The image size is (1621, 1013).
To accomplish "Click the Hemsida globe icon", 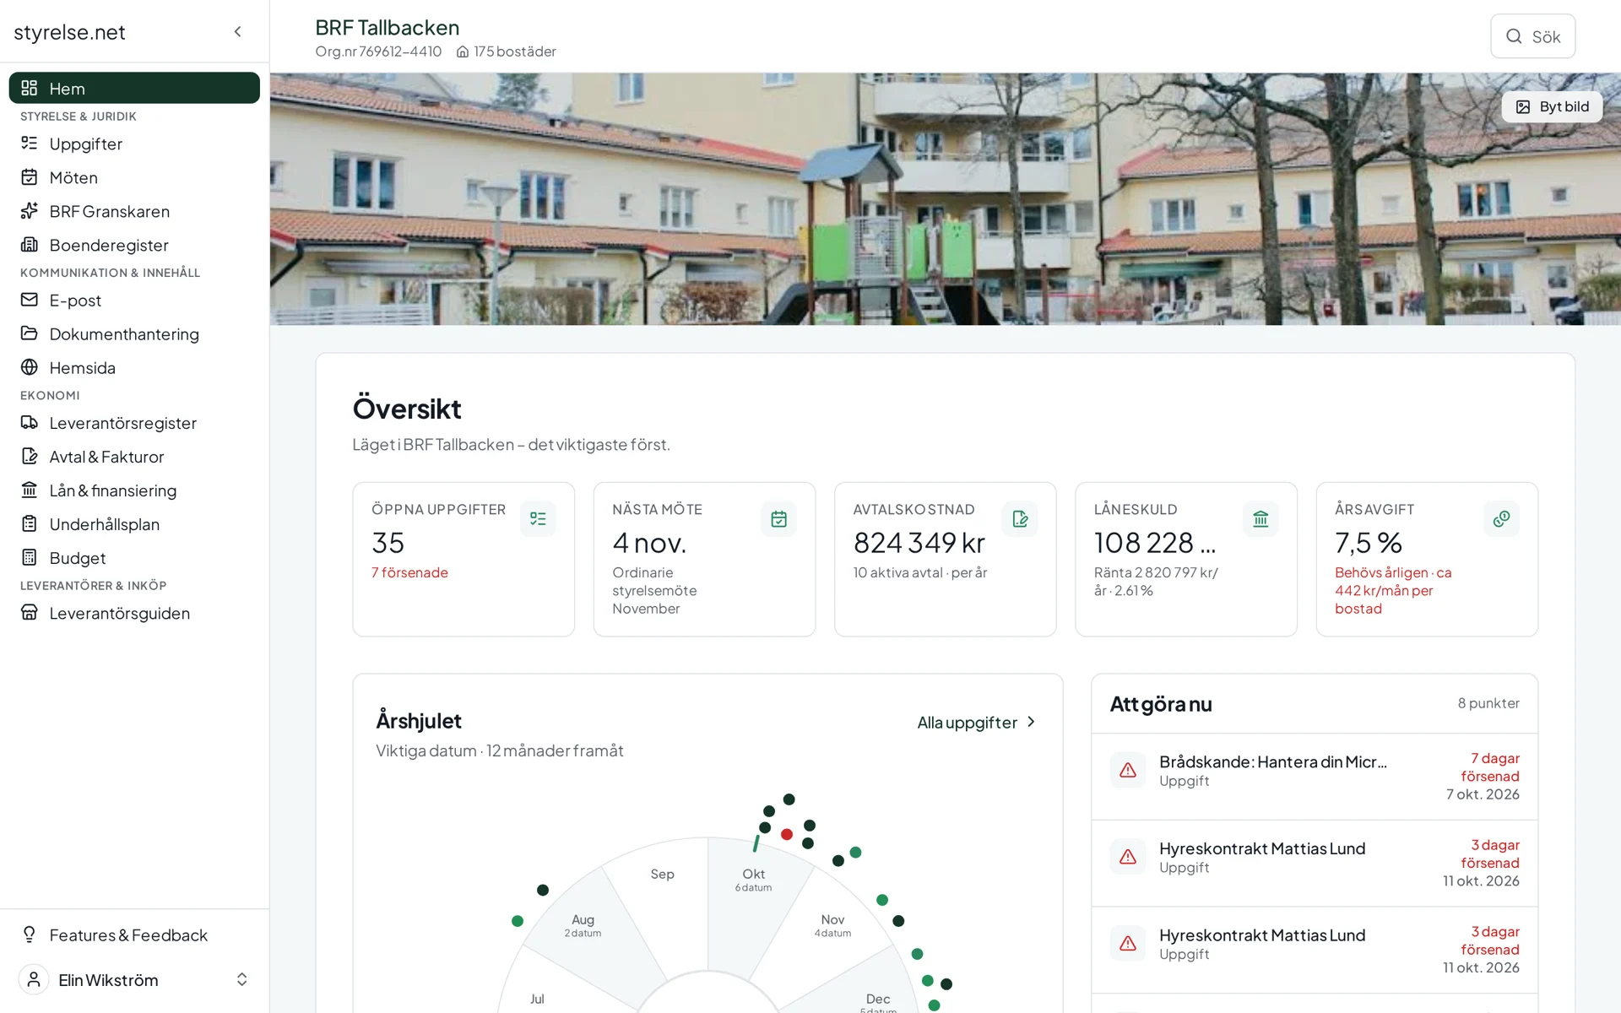I will [x=30, y=367].
